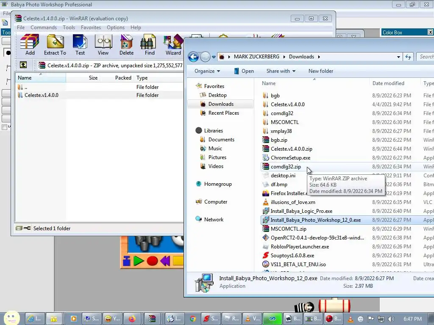Click the red record circle in Babya window
The image size is (434, 325).
pyautogui.click(x=152, y=261)
